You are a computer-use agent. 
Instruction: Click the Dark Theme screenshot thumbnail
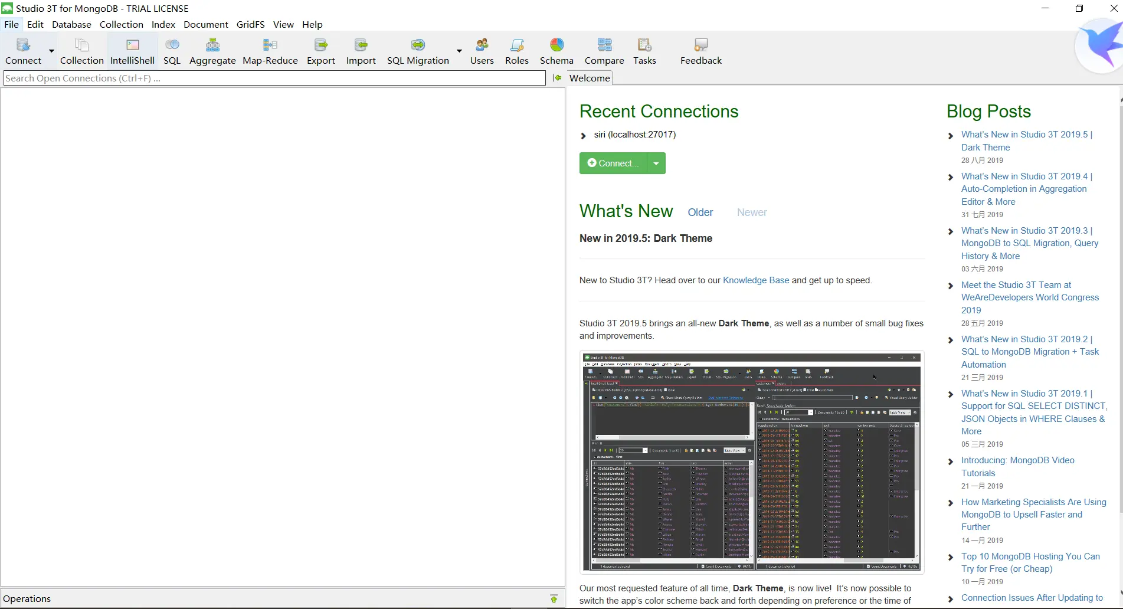pyautogui.click(x=751, y=462)
